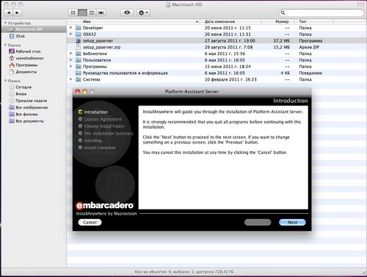Select Macintosh HD in the sidebar
The image size is (367, 277).
tap(34, 29)
